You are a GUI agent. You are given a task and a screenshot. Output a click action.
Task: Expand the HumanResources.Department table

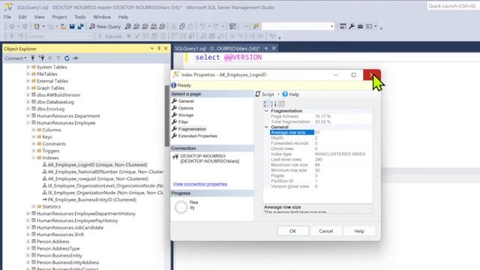pos(28,115)
